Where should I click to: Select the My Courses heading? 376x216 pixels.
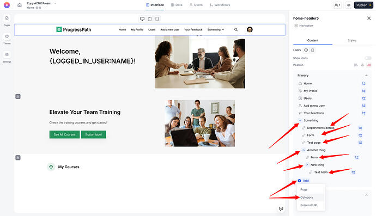pyautogui.click(x=69, y=167)
